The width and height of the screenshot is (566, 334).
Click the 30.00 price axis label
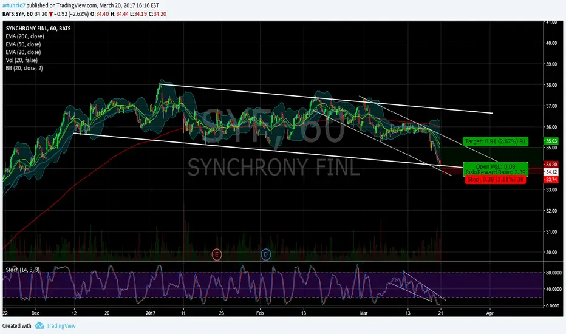tap(551, 253)
